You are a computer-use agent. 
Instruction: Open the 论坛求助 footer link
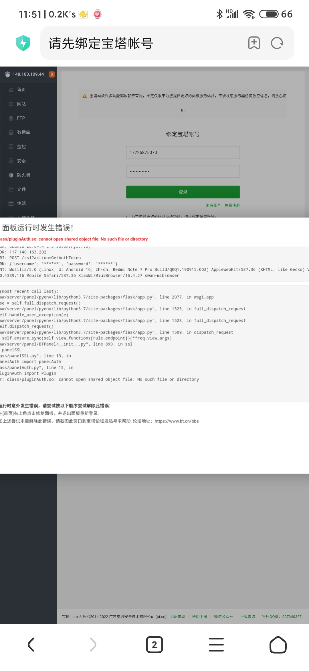tap(178, 617)
